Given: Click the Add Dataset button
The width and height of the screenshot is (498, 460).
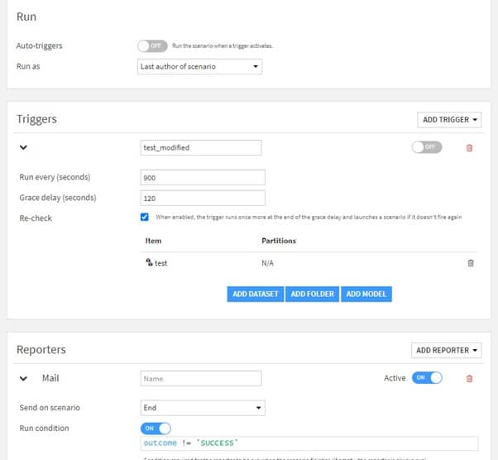Looking at the screenshot, I should point(256,294).
